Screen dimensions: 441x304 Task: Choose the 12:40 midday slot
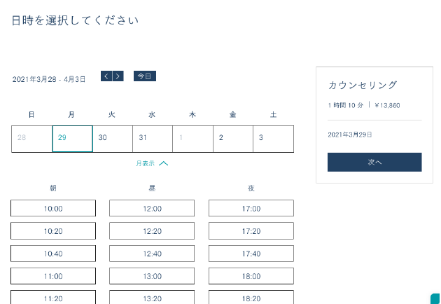tap(152, 254)
